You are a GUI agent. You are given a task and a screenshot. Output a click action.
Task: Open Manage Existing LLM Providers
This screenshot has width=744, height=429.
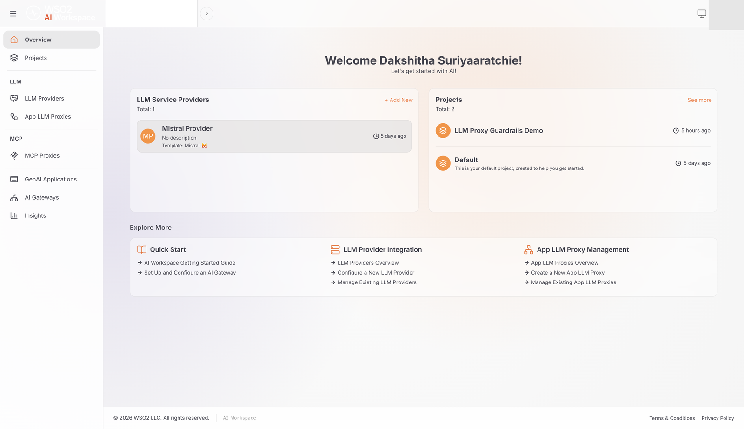(377, 282)
